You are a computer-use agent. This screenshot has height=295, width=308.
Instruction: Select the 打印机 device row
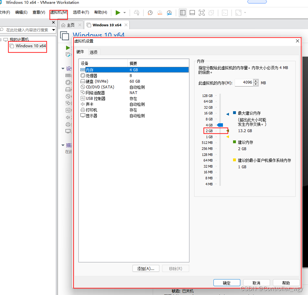coord(134,110)
